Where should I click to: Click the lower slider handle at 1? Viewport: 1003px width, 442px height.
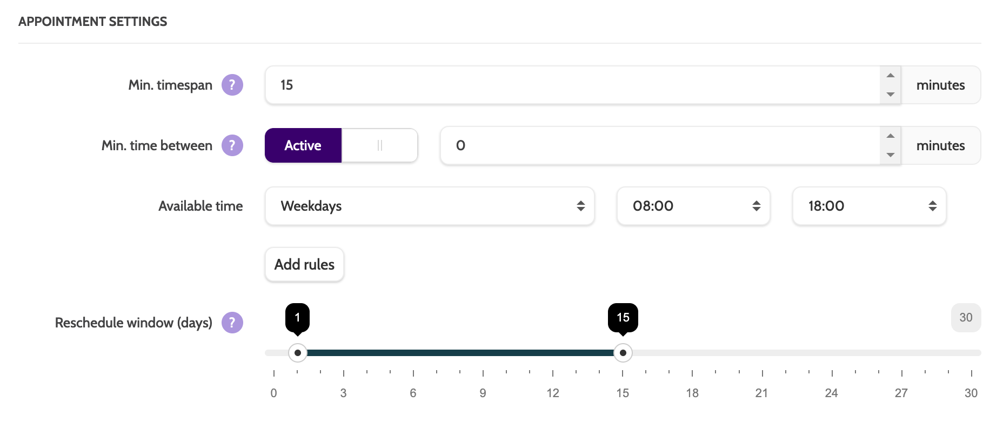[x=298, y=353]
